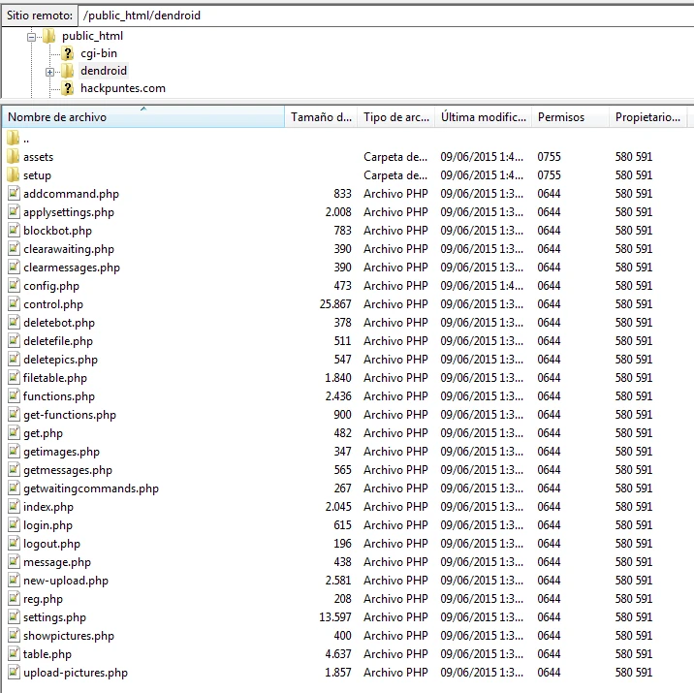Click the getmessages.php file icon
The image size is (694, 693).
(15, 469)
